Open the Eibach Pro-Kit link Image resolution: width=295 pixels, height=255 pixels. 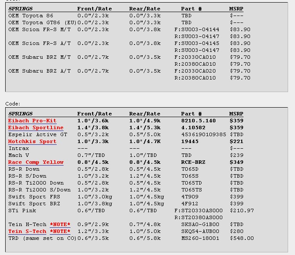pyautogui.click(x=32, y=121)
